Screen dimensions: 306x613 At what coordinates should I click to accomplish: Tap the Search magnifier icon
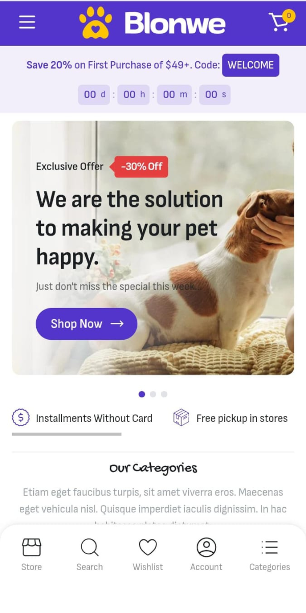point(89,547)
